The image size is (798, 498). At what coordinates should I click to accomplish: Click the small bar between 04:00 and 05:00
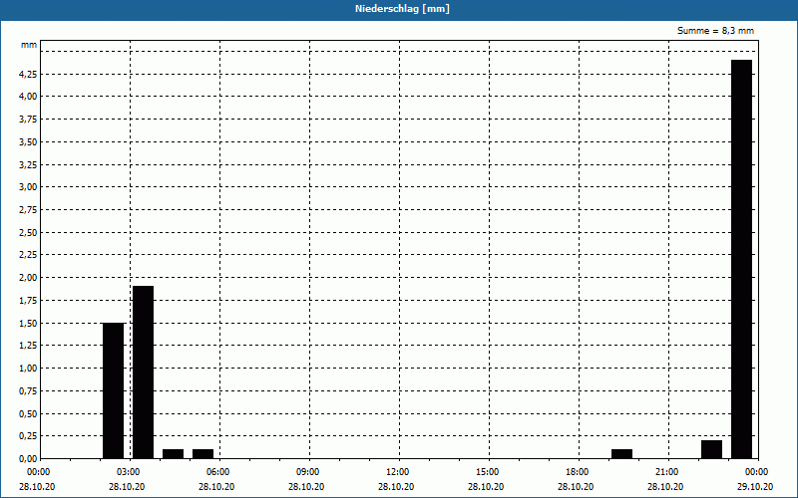point(173,454)
